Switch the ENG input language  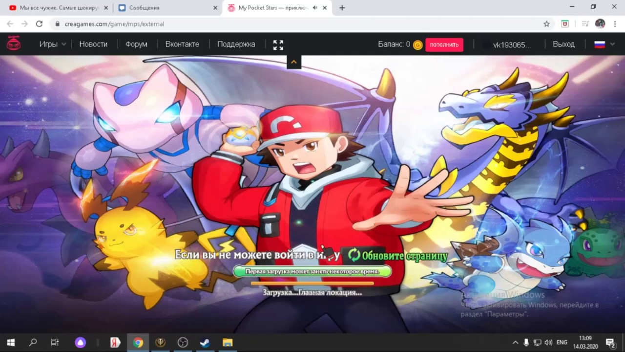(x=562, y=343)
